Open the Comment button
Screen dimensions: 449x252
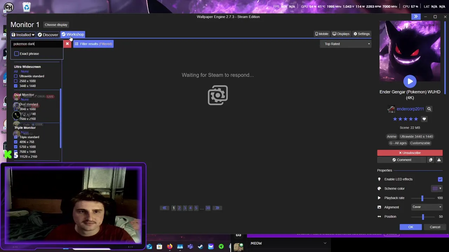pos(402,160)
